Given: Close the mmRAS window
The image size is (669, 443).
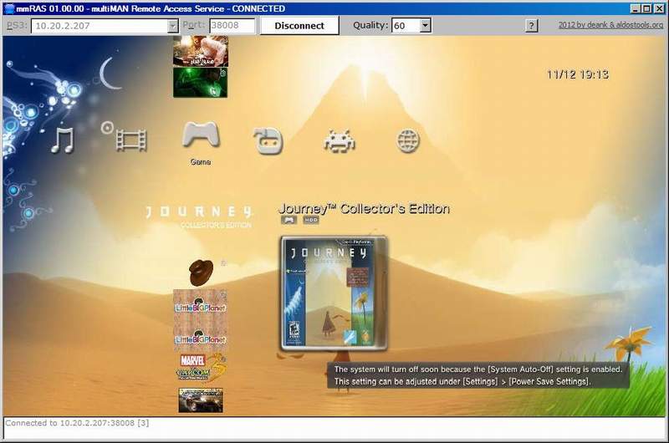Looking at the screenshot, I should [658, 8].
